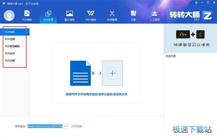Select PDF抽取 in the sidebar

coord(15,32)
